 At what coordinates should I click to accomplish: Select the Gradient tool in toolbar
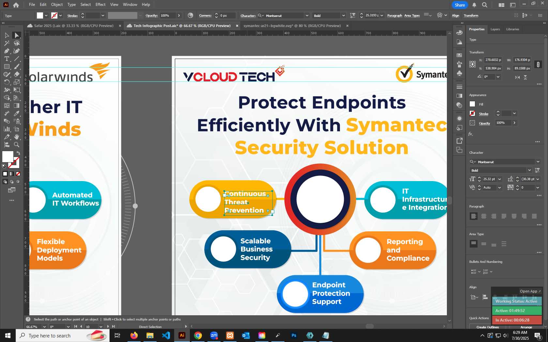17,106
